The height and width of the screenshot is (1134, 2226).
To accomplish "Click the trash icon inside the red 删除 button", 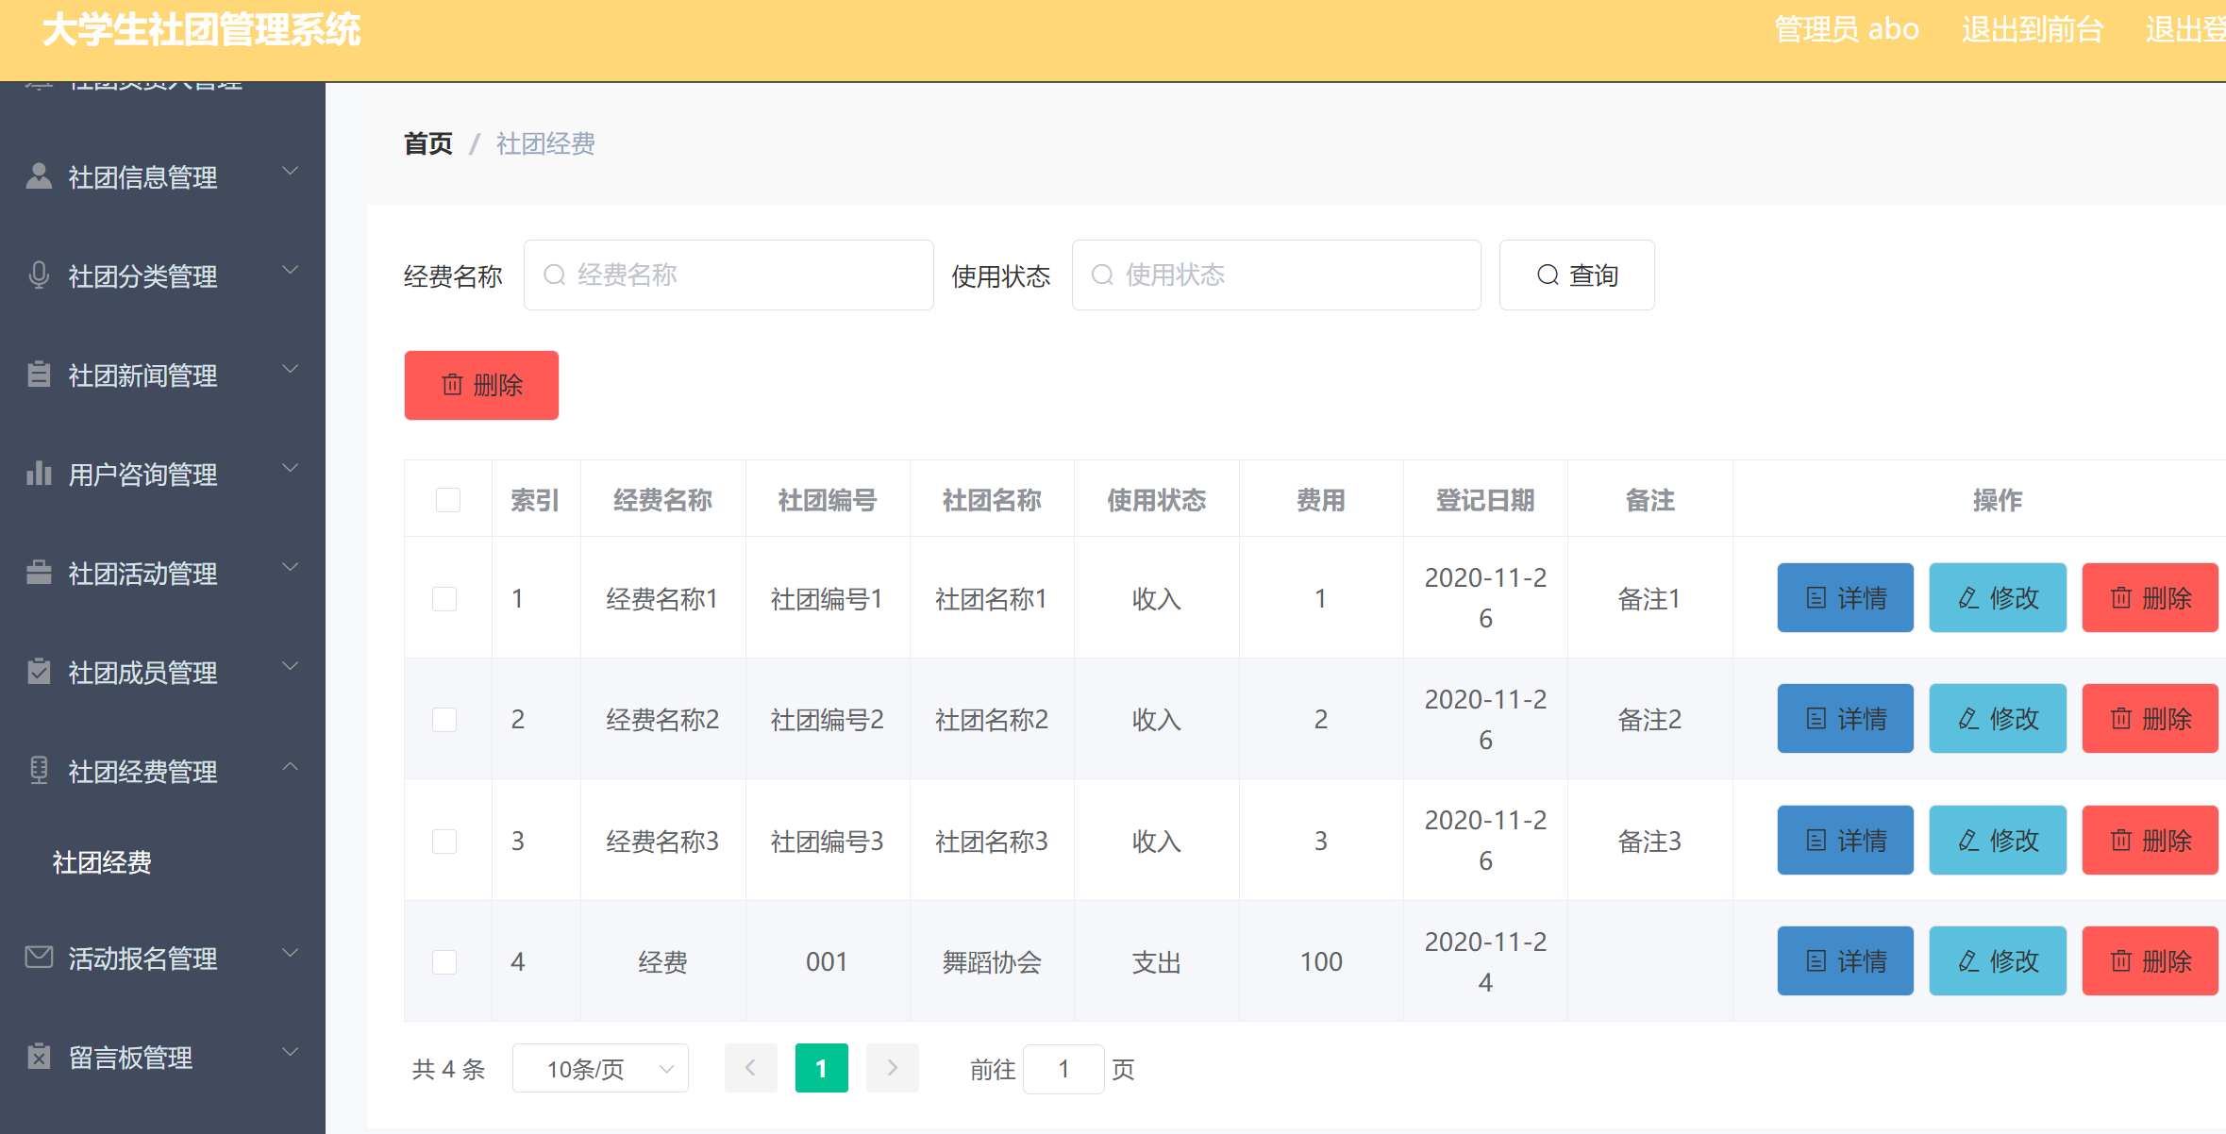I will [452, 385].
